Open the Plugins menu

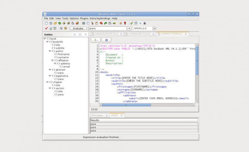tap(84, 18)
